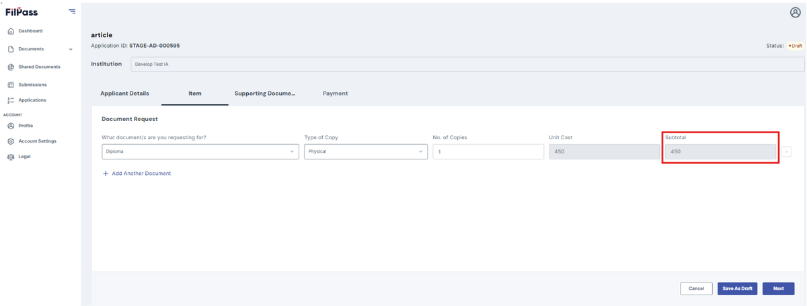Viewport: 807px width, 306px height.
Task: Open the document type dropdown showing Diploma
Action: point(200,152)
